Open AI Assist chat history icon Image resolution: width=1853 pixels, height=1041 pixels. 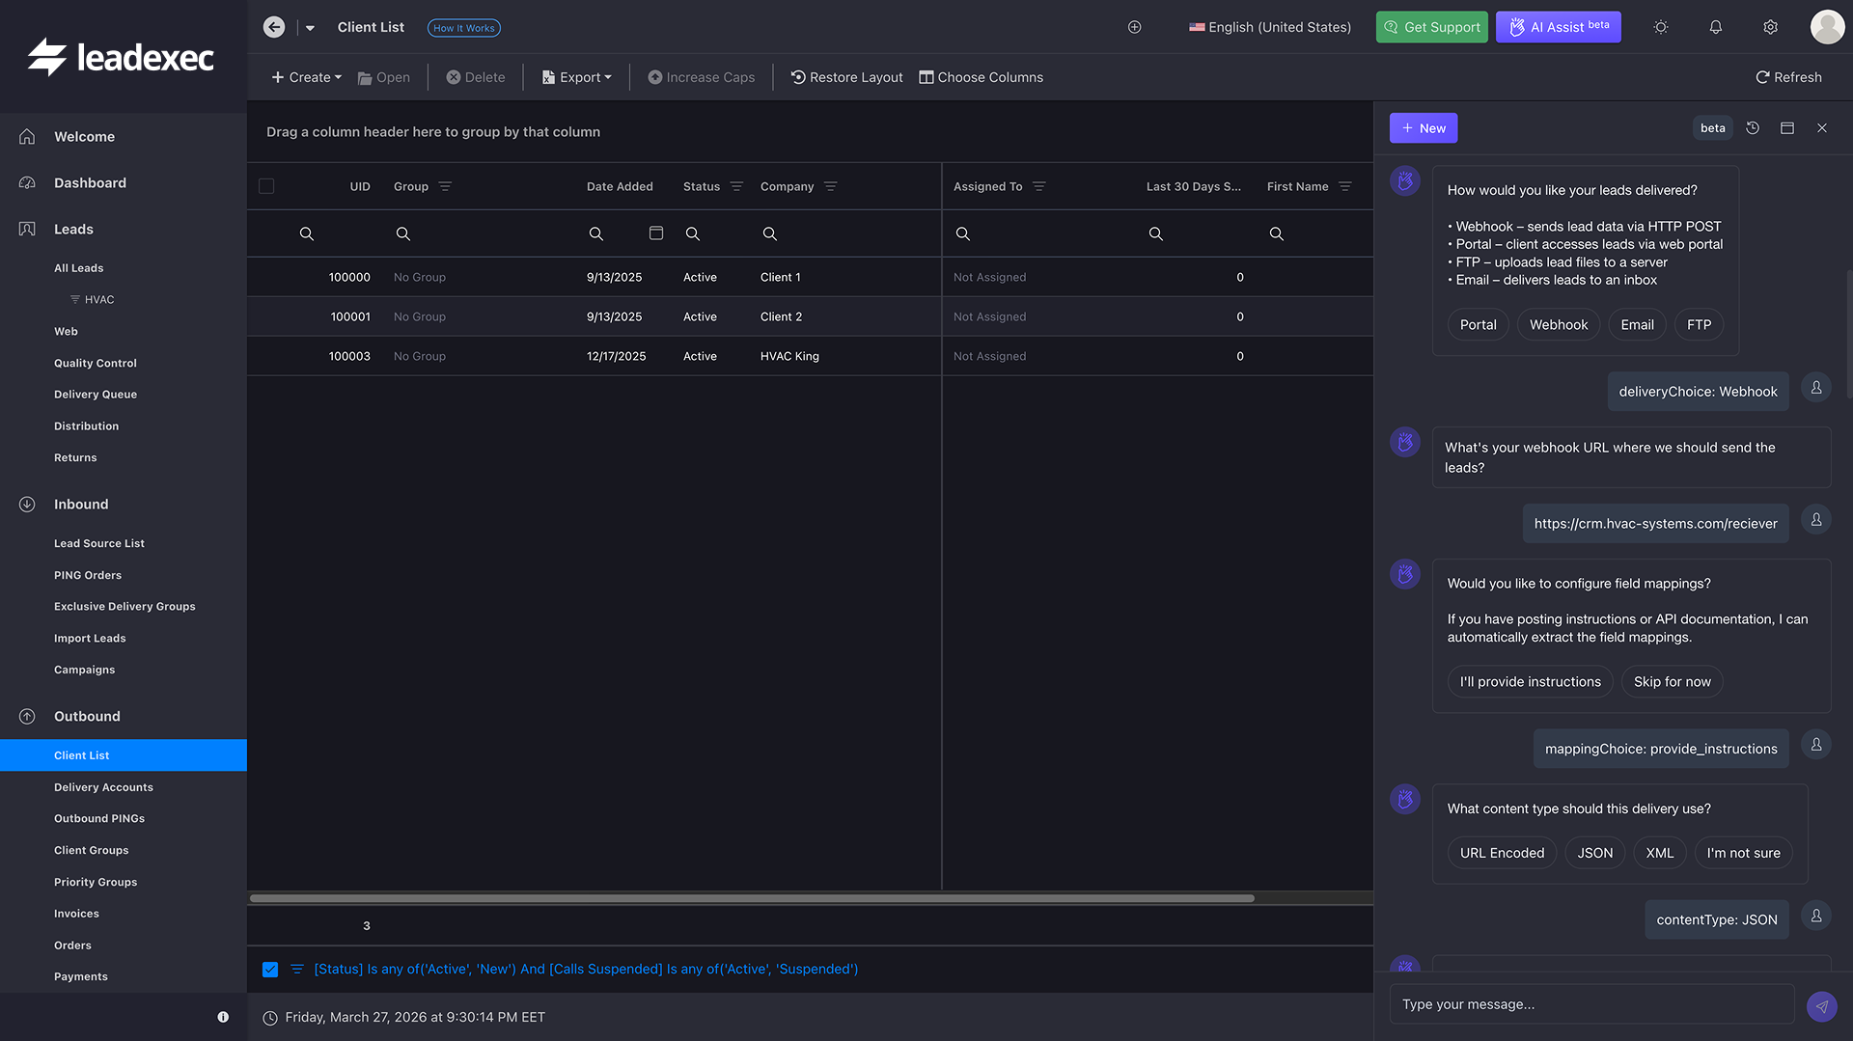(1753, 128)
